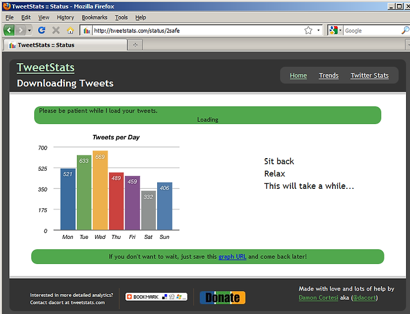Click the Forward navigation arrow
The height and width of the screenshot is (314, 410).
20,30
